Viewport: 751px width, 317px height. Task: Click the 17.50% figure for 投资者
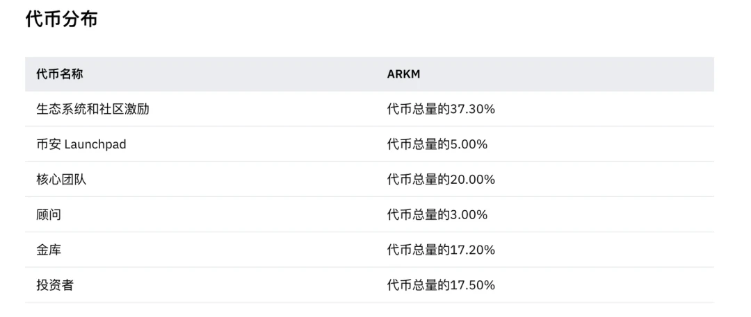474,285
